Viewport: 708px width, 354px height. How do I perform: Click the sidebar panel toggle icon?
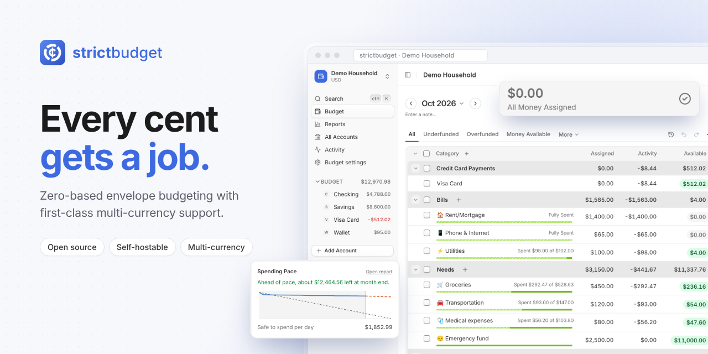(408, 75)
